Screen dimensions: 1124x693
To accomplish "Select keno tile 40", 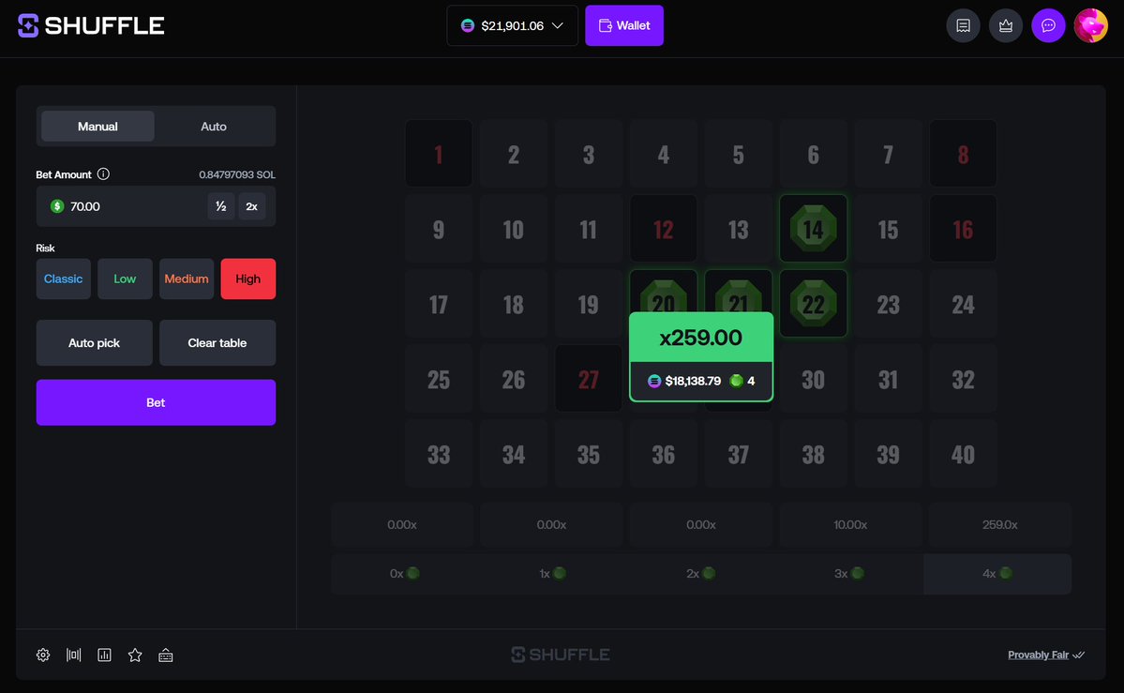I will point(963,453).
